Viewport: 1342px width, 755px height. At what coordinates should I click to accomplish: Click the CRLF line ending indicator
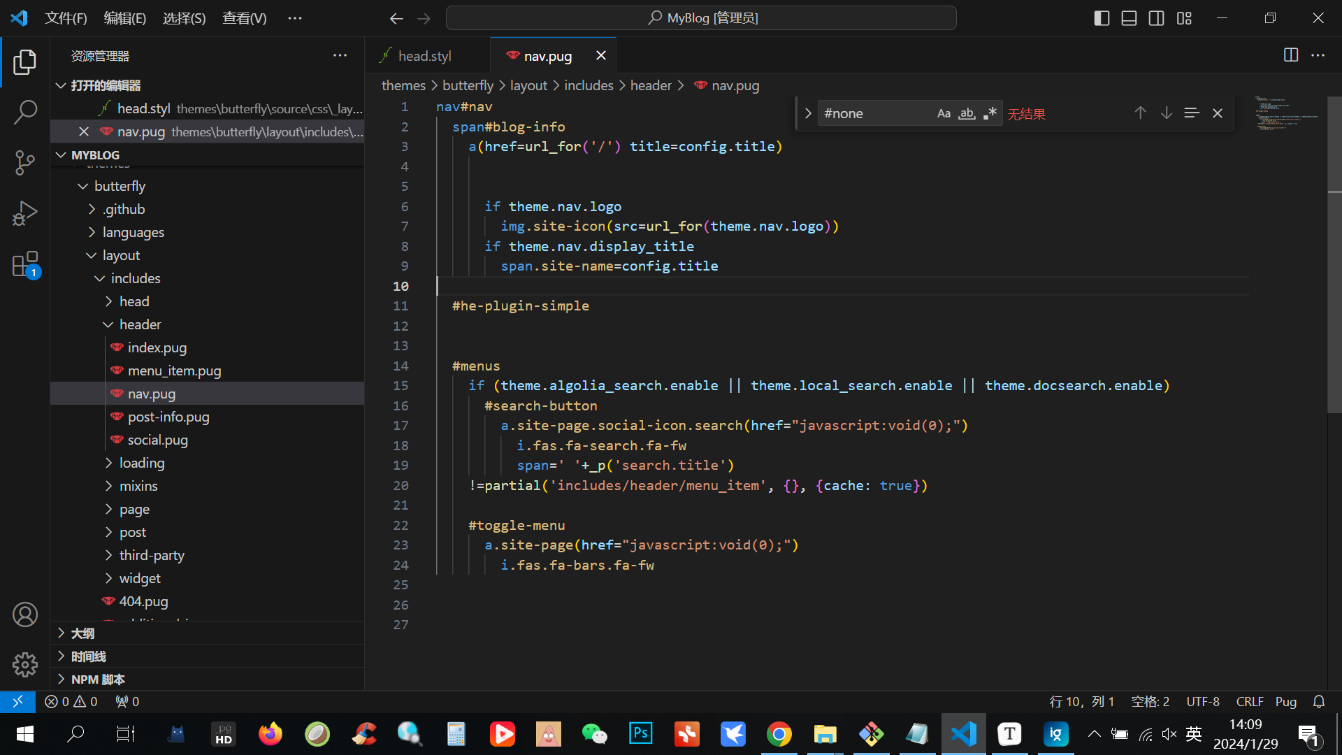click(x=1249, y=701)
